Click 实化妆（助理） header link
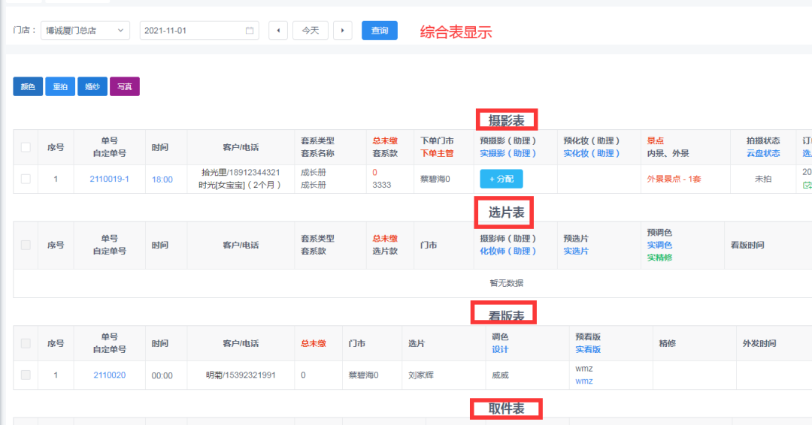 (592, 154)
